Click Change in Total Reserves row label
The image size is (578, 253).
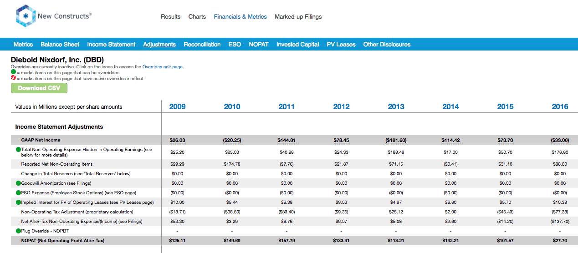tap(76, 174)
